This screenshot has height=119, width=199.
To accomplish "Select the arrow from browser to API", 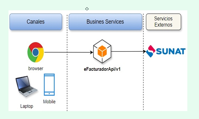I will [69, 52].
